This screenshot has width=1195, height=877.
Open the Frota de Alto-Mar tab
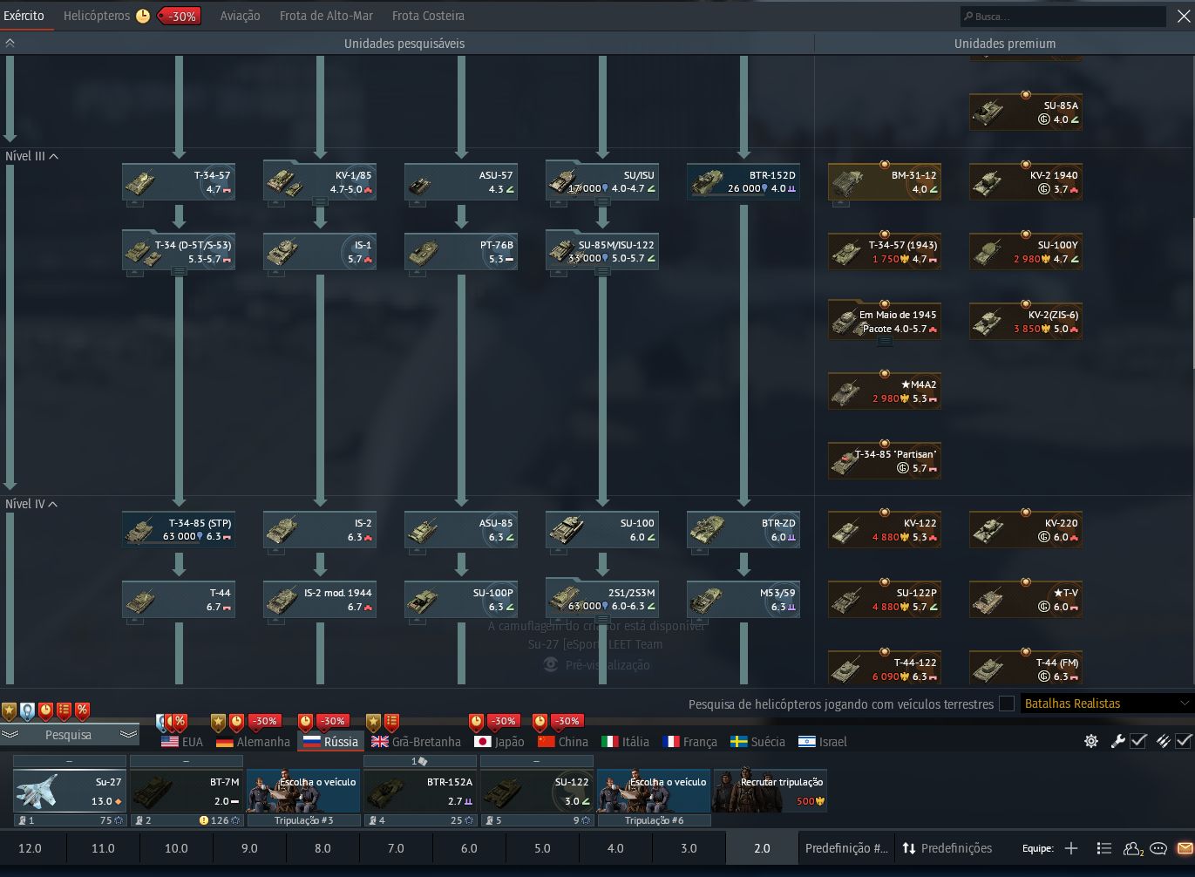tap(326, 16)
